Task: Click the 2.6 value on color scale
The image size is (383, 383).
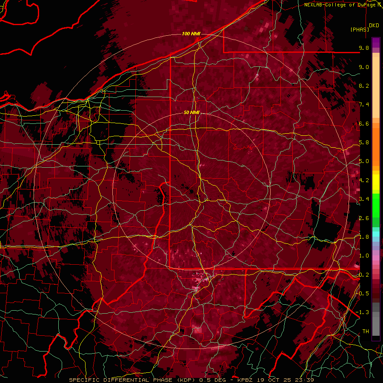Action: (364, 218)
